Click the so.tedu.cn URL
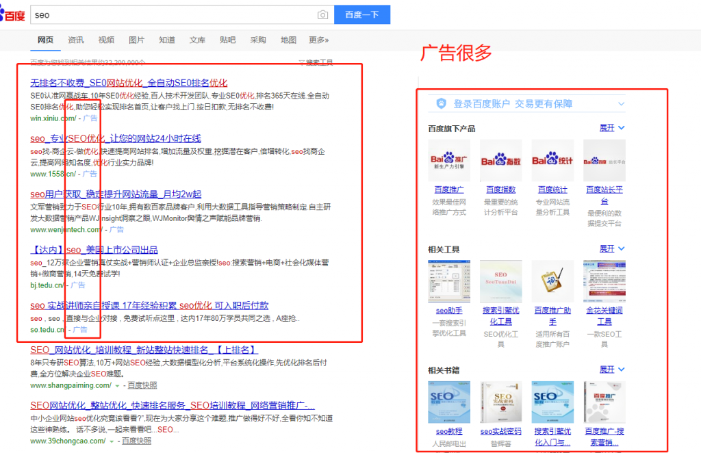This screenshot has height=453, width=701. pos(49,330)
